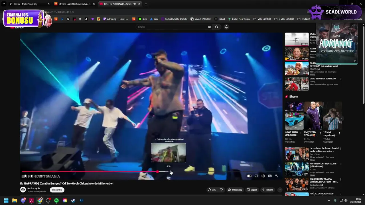Open options for MJ INTERCONTINENTAL video
This screenshot has height=205, width=365.
(x=341, y=164)
